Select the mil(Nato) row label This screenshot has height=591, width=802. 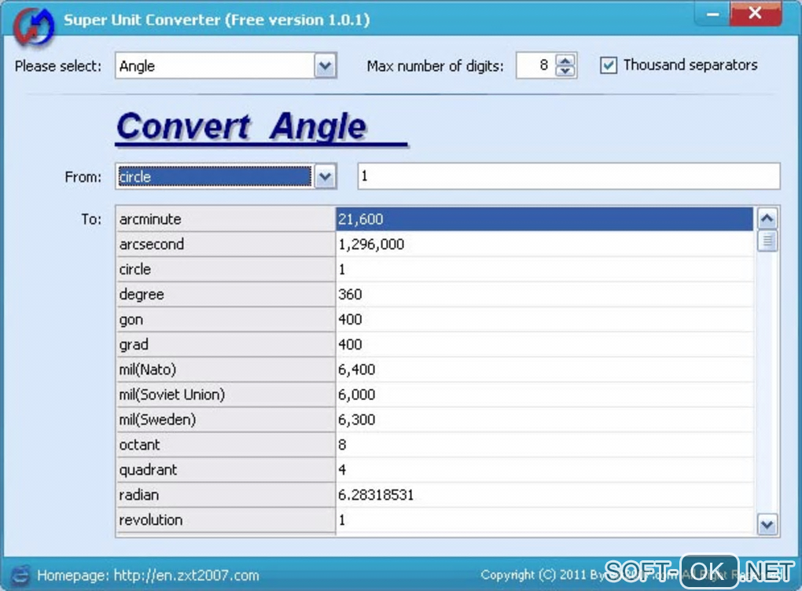click(x=226, y=369)
